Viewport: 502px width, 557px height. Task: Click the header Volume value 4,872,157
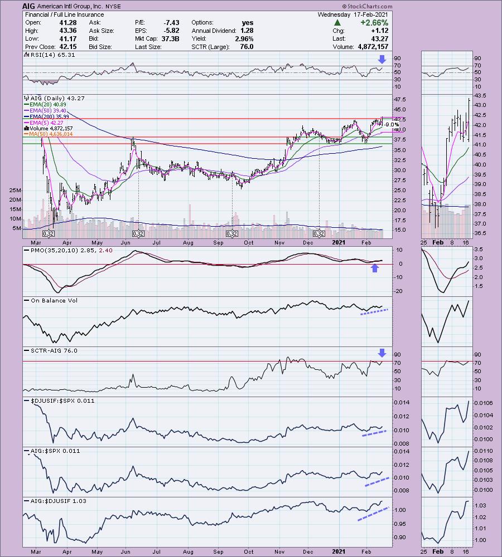click(372, 47)
